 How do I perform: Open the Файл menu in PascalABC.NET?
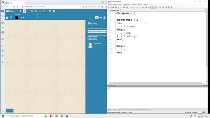click(110, 5)
